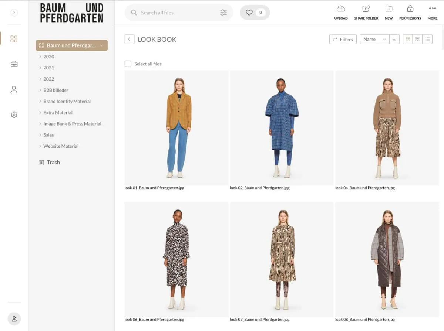
Task: Toggle the sort direction icon
Action: point(394,39)
